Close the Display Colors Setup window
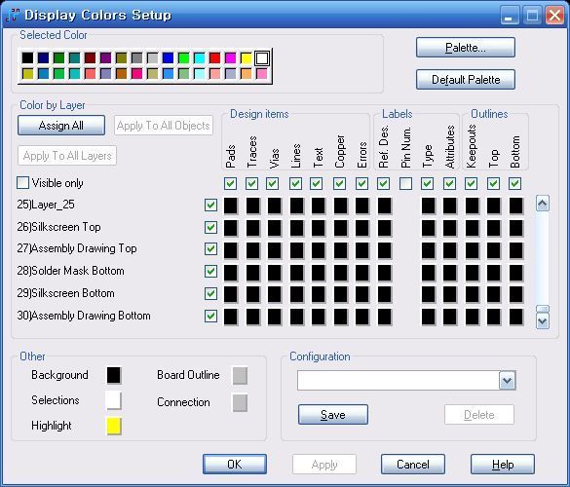The width and height of the screenshot is (570, 487). [554, 16]
